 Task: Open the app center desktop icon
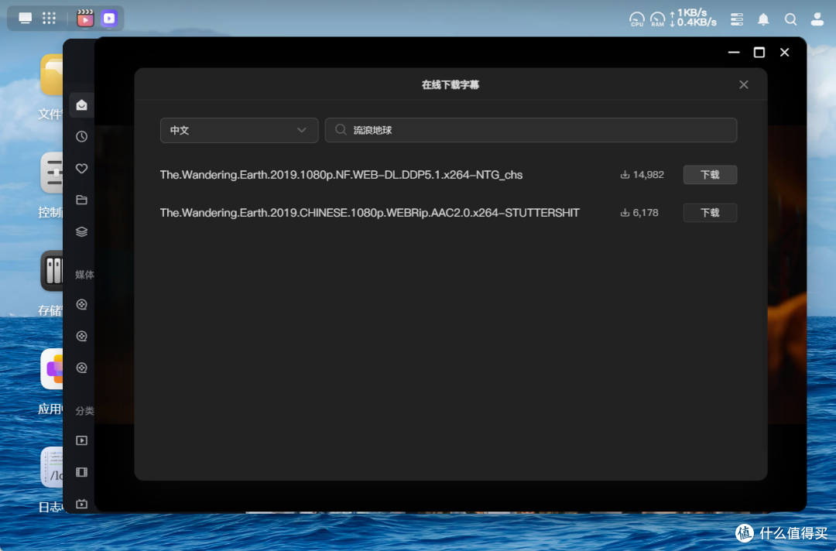(52, 369)
